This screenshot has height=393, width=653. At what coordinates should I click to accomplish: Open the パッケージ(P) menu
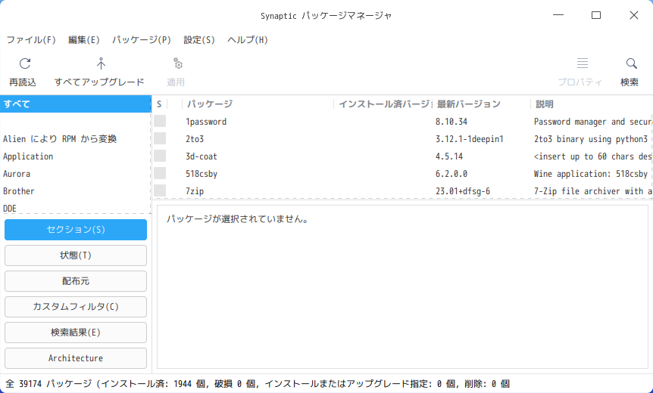click(x=142, y=40)
